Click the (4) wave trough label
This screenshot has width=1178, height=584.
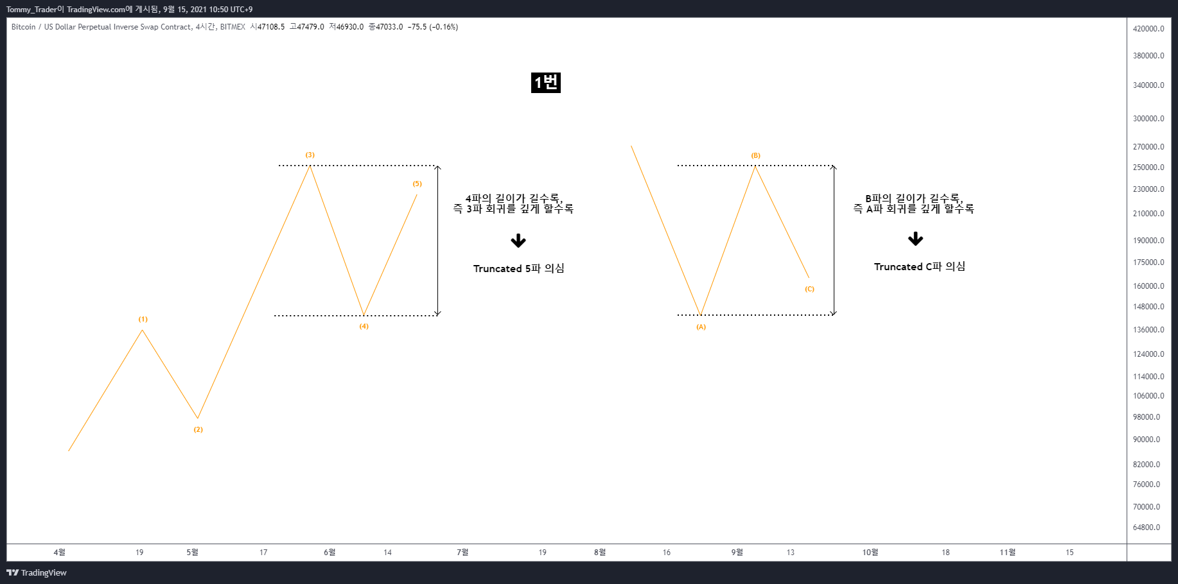pos(364,326)
